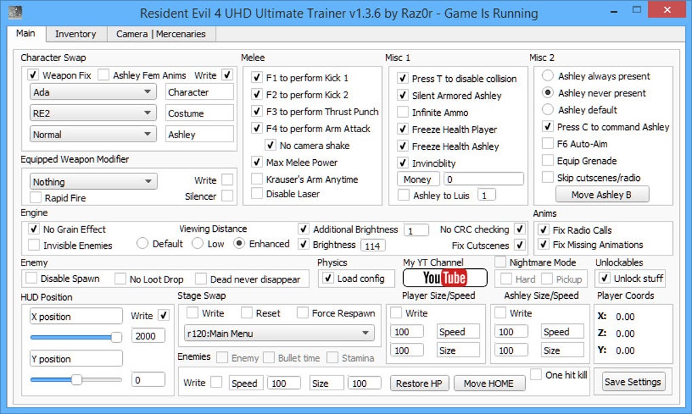Click the X position value field 2000
The image size is (692, 414).
149,336
